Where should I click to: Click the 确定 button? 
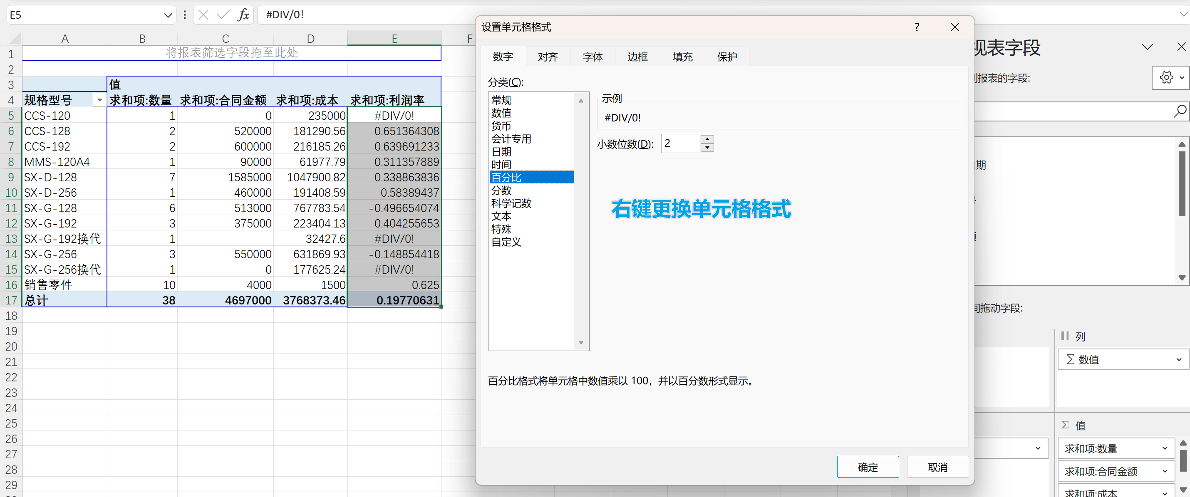tap(867, 467)
